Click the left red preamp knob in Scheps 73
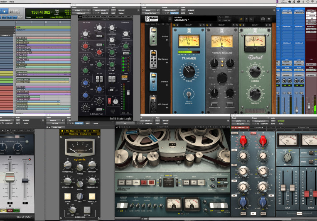 pyautogui.click(x=243, y=141)
